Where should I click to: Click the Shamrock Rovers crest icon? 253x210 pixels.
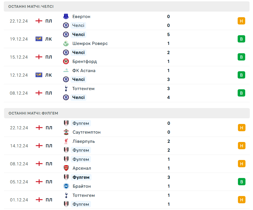coord(66,43)
